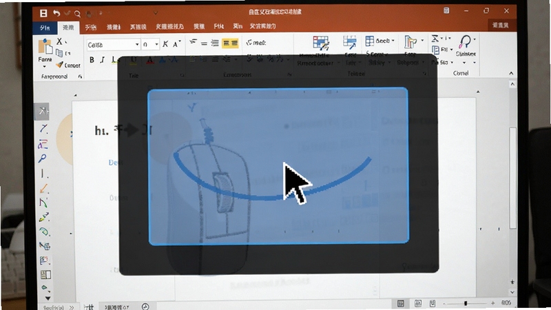Click the ribbon display options icon in title bar
Image resolution: width=551 pixels, height=310 pixels.
tap(446, 10)
